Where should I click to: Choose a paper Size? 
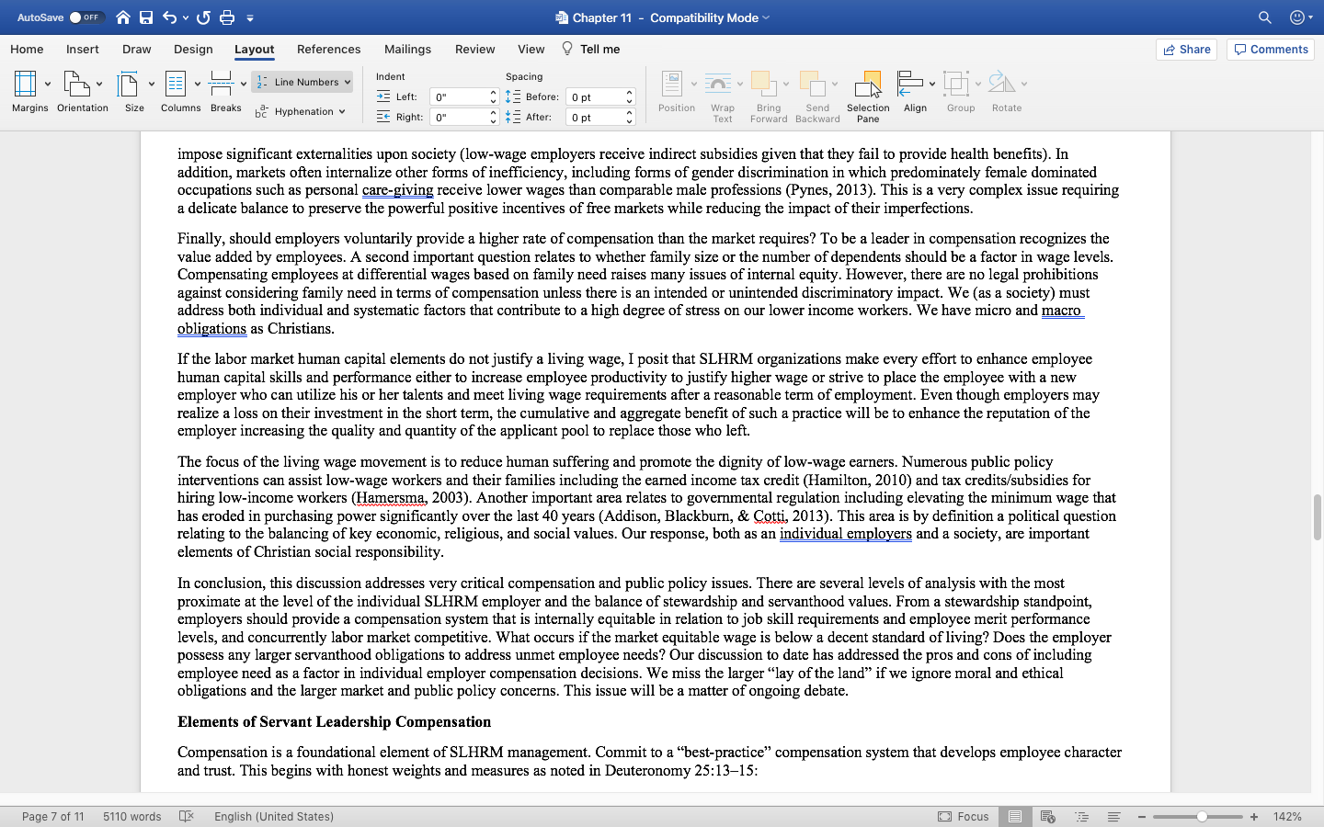point(135,91)
